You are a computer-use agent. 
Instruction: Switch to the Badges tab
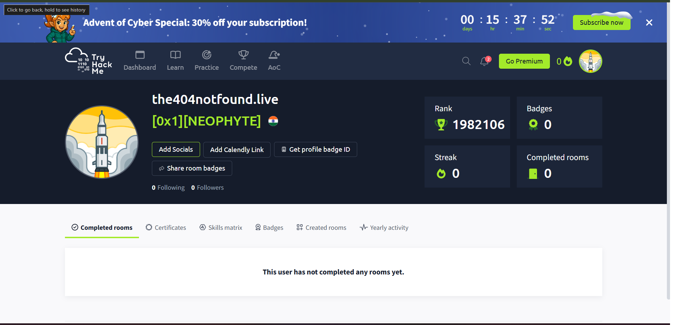tap(269, 227)
